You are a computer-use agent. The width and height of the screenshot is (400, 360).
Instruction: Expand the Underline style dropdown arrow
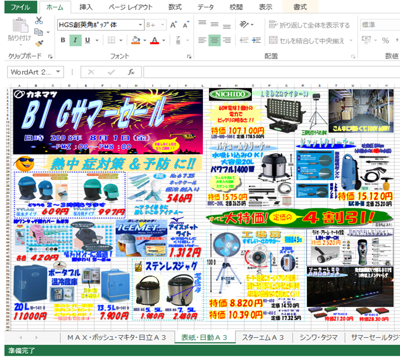pyautogui.click(x=97, y=40)
